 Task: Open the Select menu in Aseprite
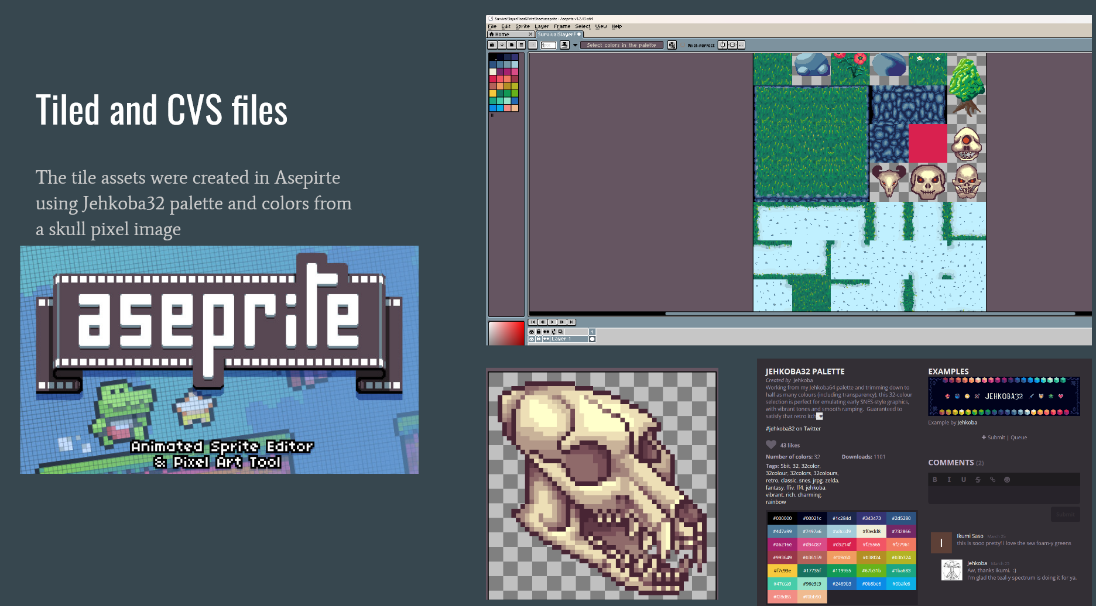(583, 26)
